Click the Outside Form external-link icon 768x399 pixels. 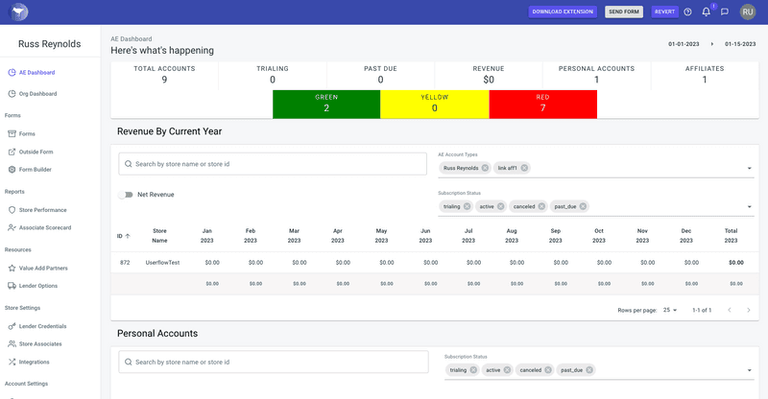click(x=12, y=152)
